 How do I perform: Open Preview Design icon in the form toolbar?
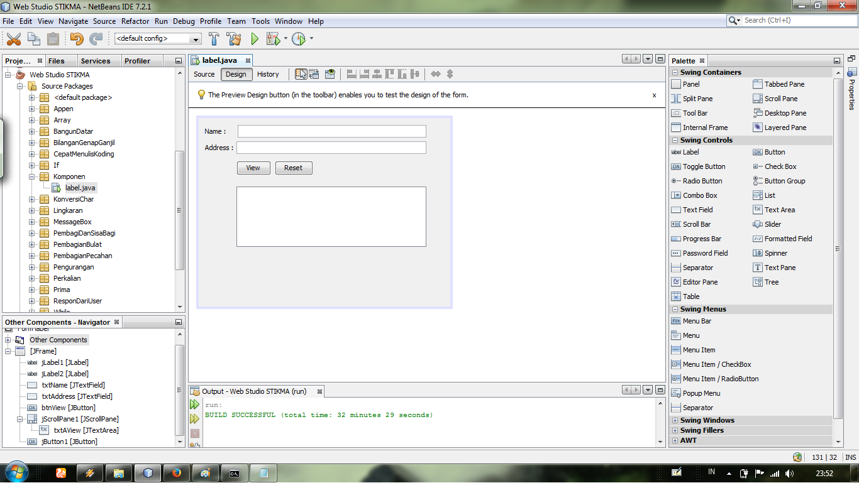(330, 74)
